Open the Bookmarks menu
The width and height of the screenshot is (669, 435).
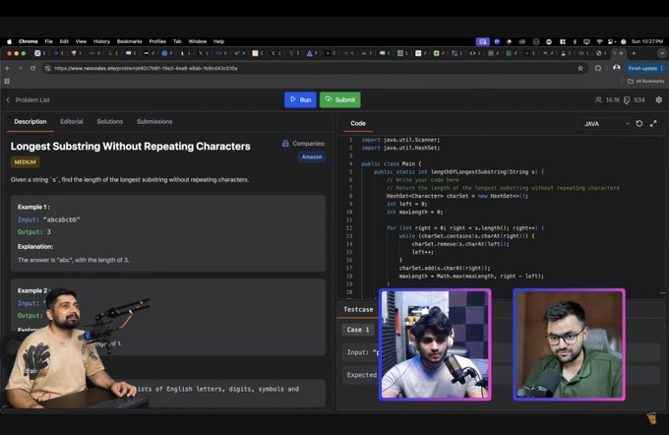pyautogui.click(x=129, y=41)
